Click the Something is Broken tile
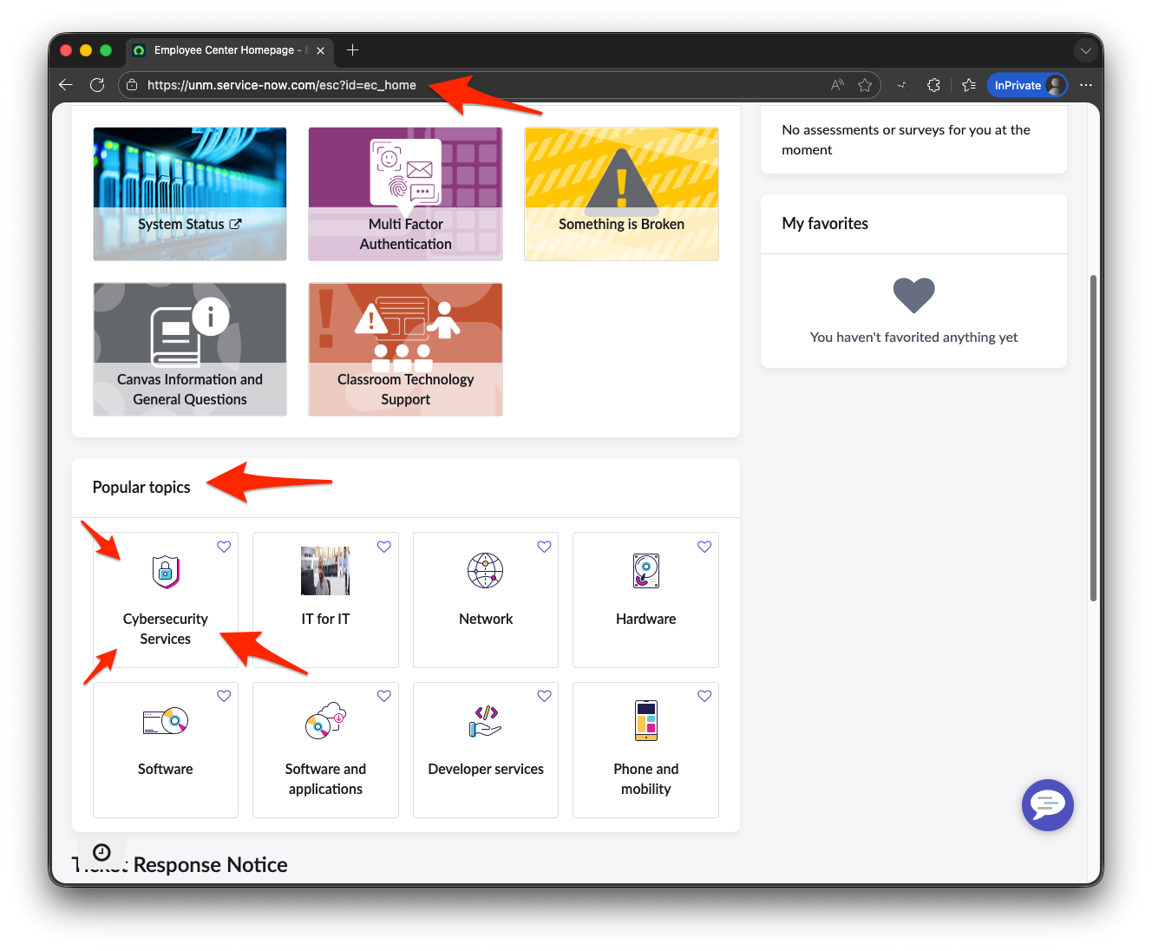Viewport: 1152px width, 951px height. (621, 193)
